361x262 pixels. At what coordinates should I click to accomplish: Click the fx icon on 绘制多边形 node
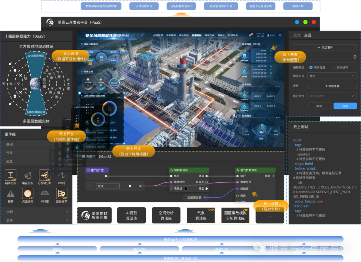[171, 170]
